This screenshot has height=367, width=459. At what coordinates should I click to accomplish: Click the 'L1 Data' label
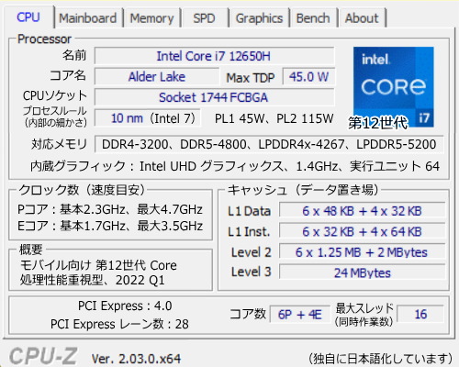click(x=249, y=211)
